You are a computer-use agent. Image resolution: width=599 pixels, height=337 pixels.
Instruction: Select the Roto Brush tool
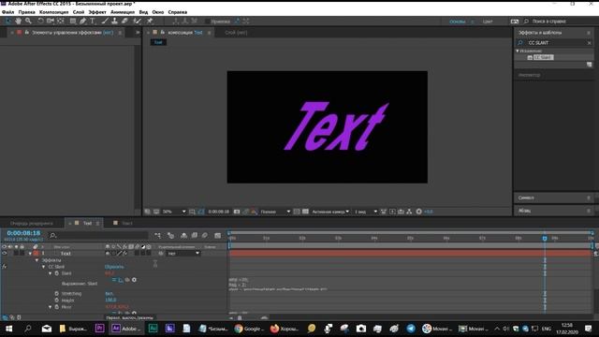(138, 21)
